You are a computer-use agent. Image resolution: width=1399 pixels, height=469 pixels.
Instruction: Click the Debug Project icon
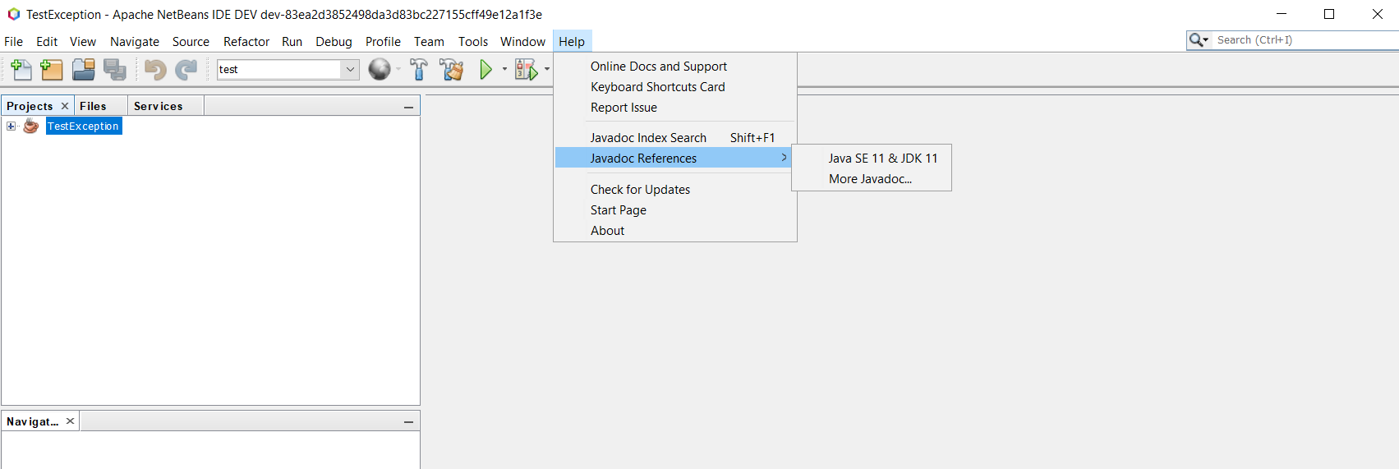click(x=526, y=70)
